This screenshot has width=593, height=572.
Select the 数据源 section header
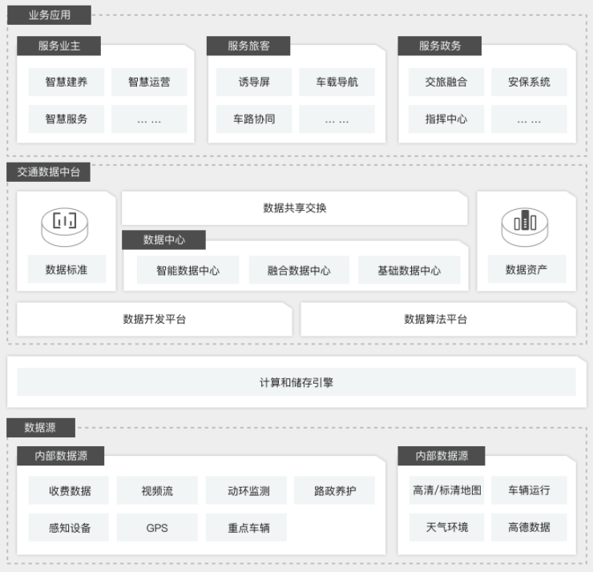[41, 428]
